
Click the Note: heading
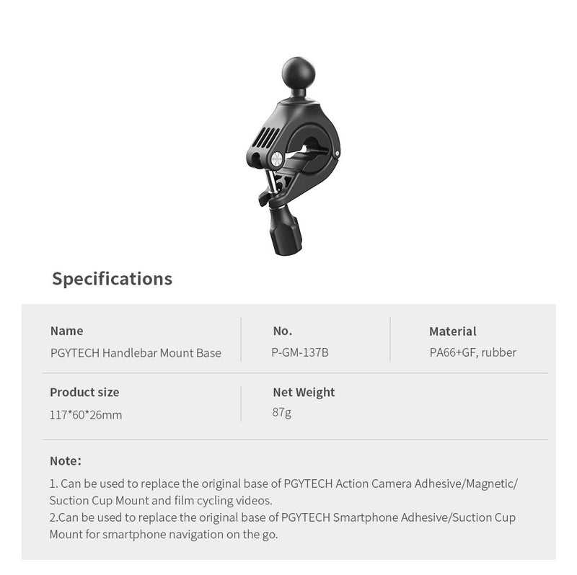pyautogui.click(x=66, y=460)
